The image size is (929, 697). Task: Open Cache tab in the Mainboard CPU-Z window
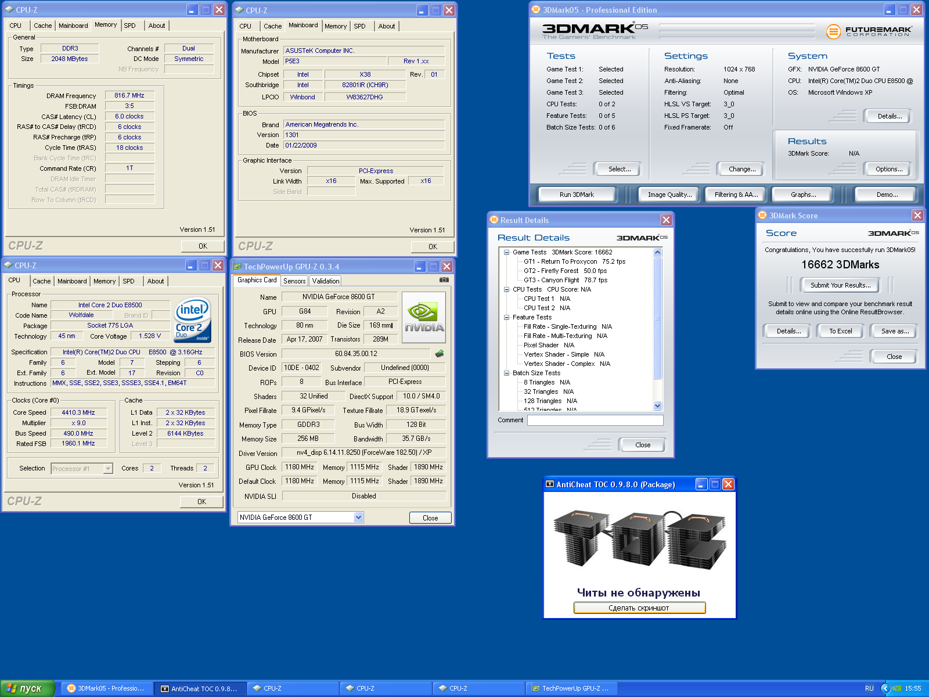[272, 26]
